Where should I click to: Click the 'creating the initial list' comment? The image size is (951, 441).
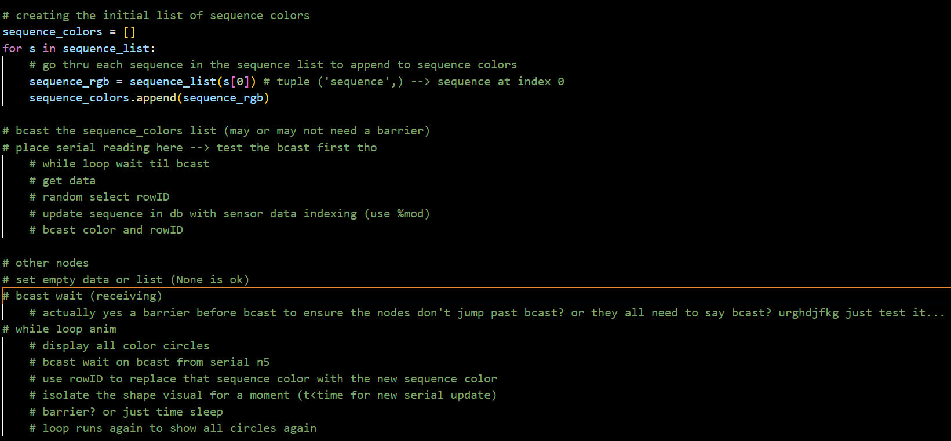click(156, 16)
